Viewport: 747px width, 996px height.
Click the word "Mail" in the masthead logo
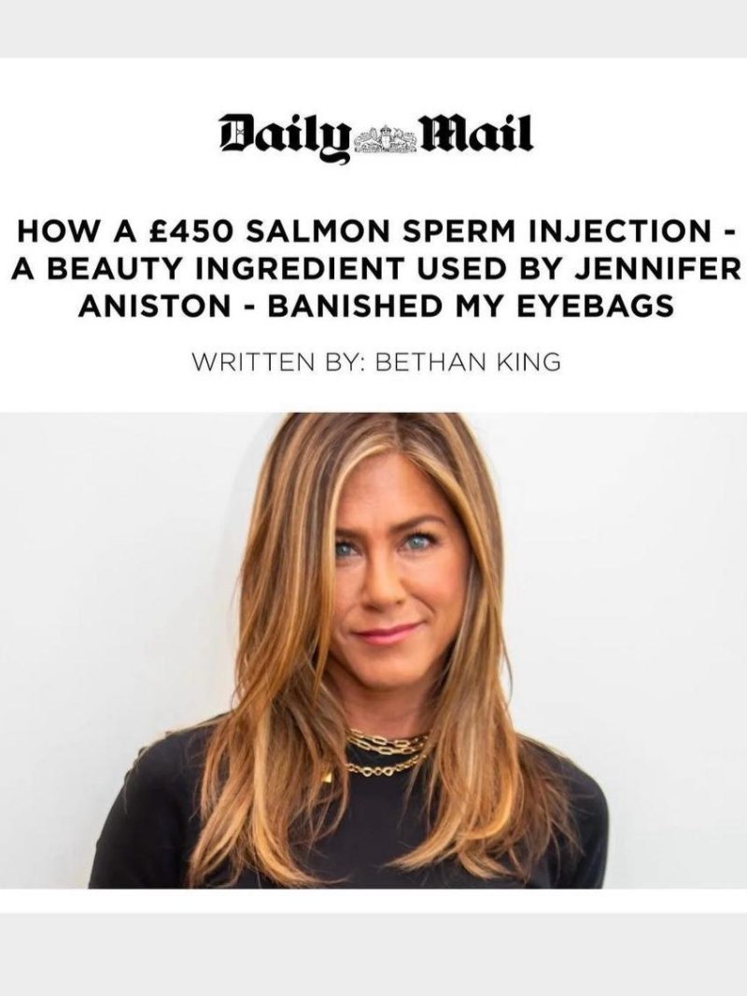(x=472, y=134)
